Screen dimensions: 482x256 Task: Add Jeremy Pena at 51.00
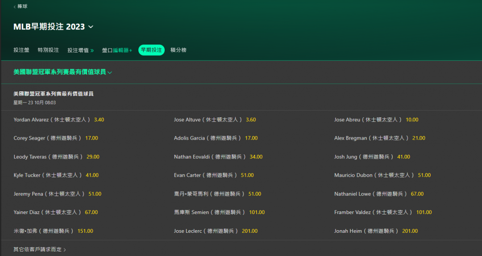(58, 194)
